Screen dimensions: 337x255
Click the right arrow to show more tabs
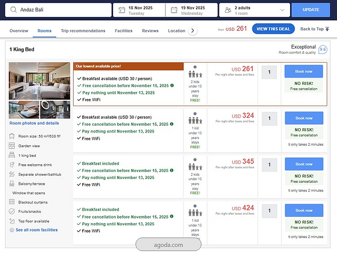point(193,31)
